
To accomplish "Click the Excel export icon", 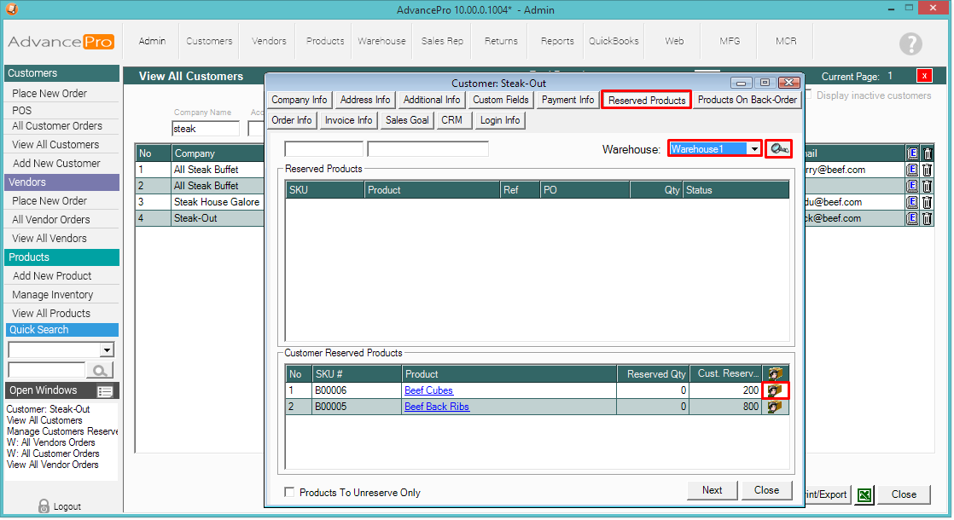I will (864, 494).
